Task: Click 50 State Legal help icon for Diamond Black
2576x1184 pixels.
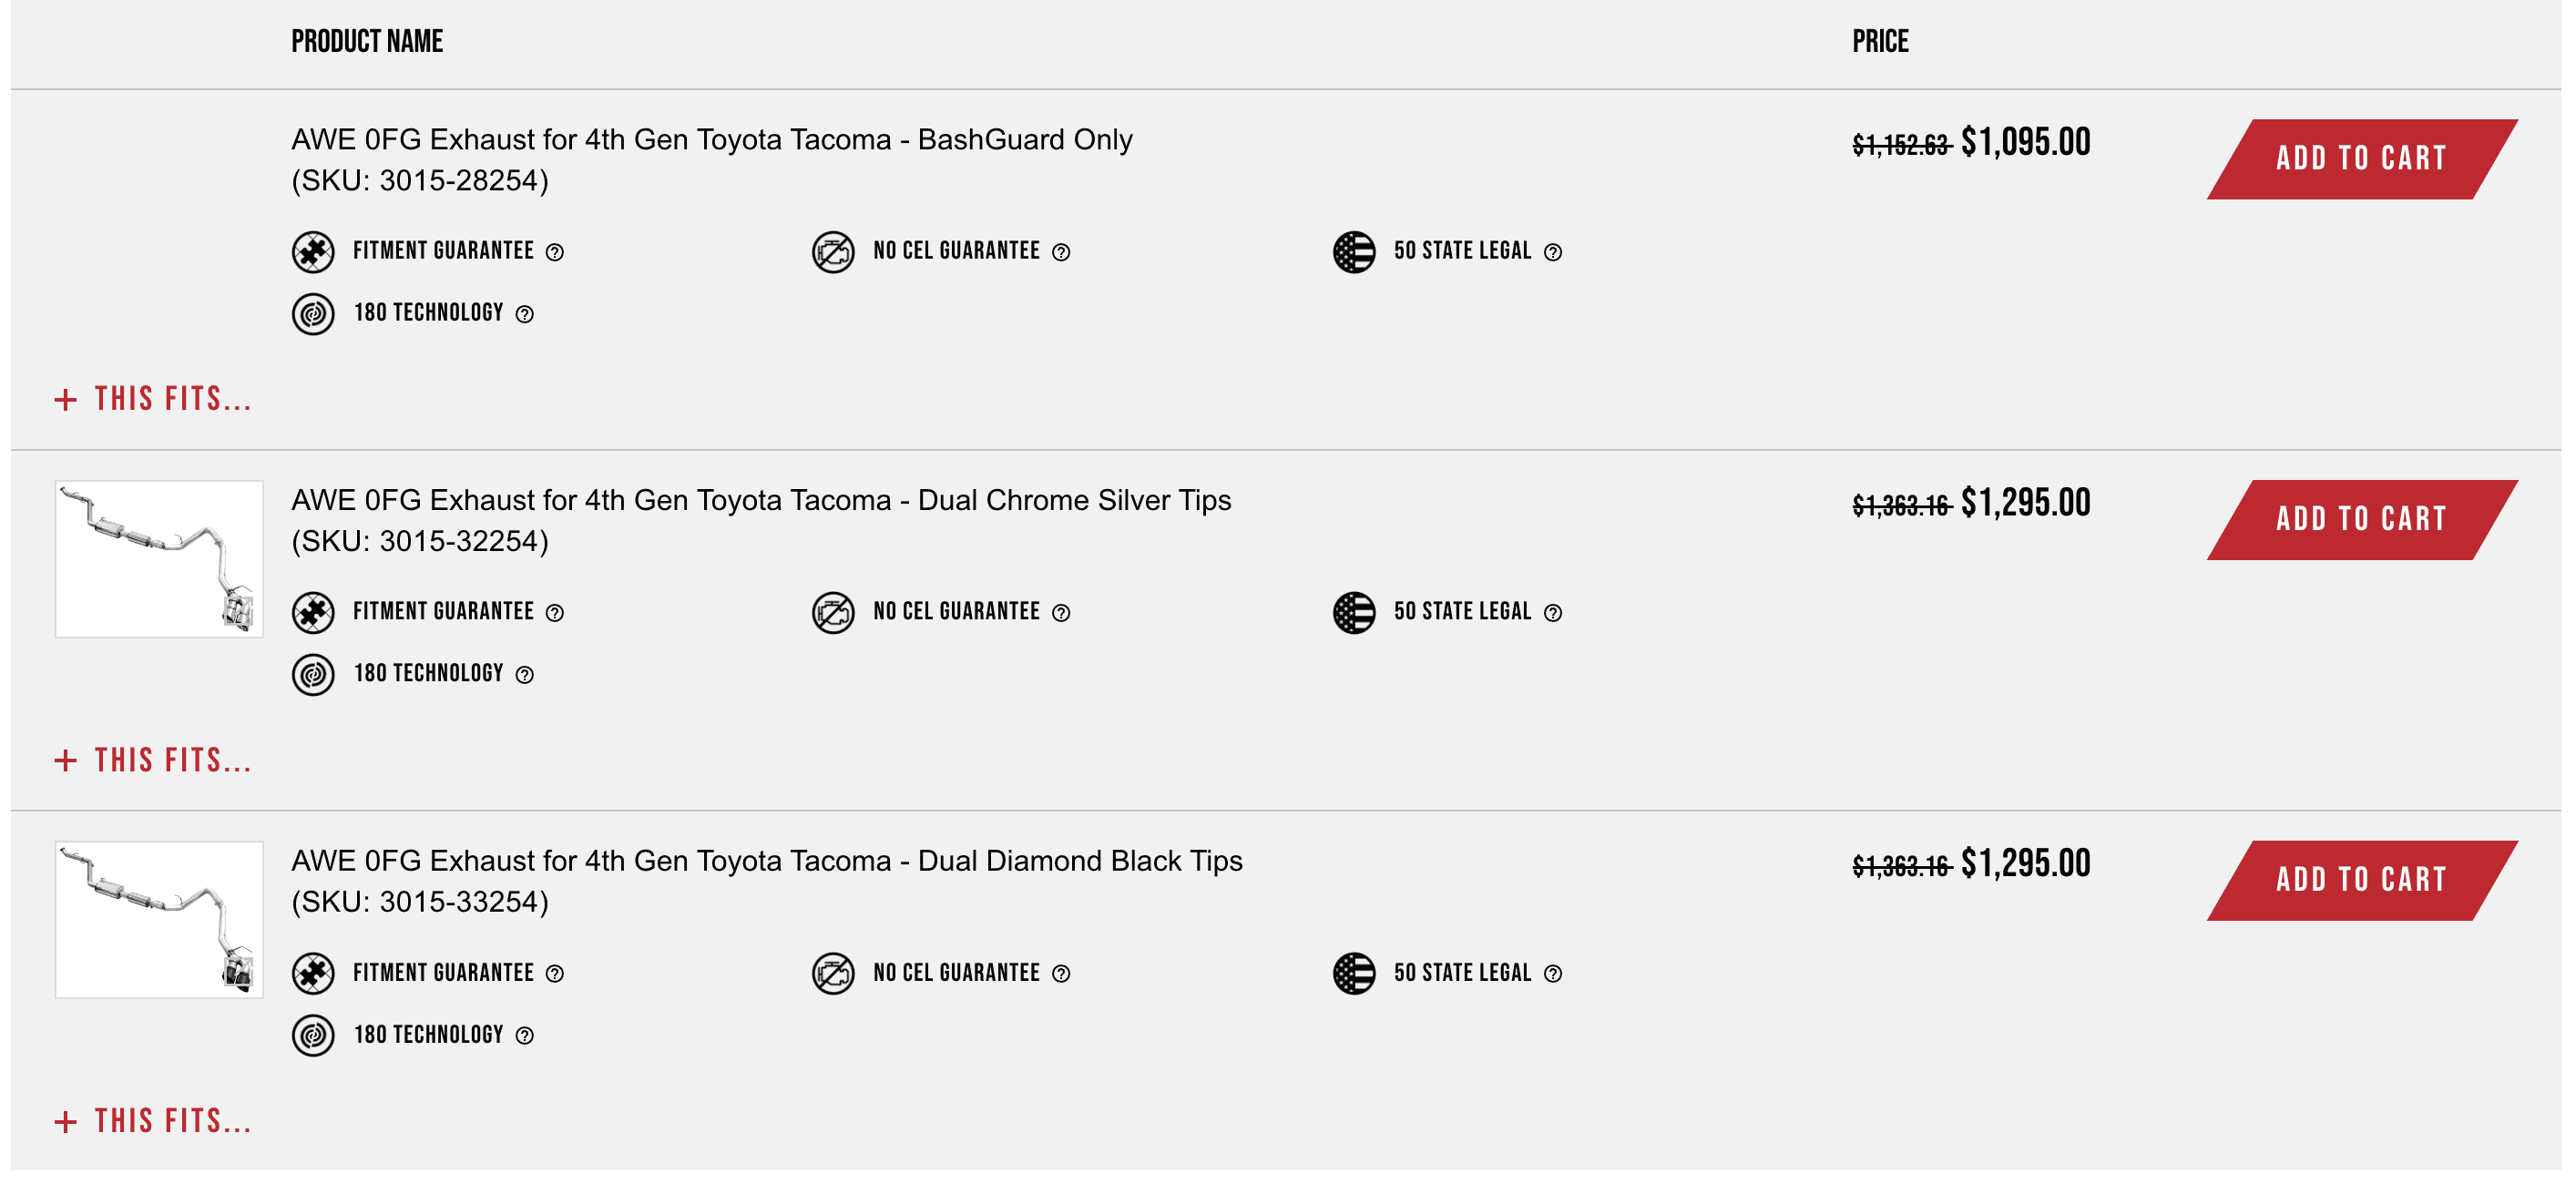Action: point(1552,974)
